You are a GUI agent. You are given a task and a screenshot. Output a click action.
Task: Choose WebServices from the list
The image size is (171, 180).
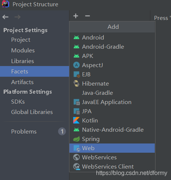tap(112, 157)
